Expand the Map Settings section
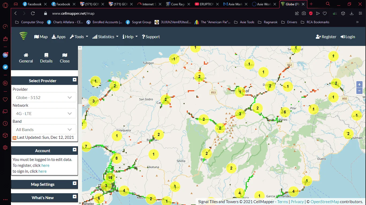 [x=74, y=183]
